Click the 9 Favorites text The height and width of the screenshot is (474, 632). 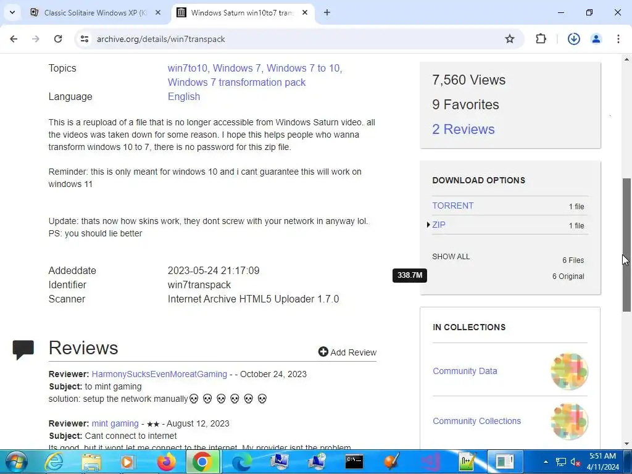coord(465,104)
